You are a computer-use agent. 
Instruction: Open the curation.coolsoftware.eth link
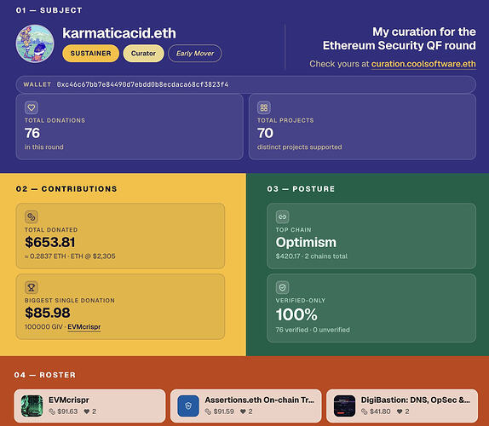(423, 64)
